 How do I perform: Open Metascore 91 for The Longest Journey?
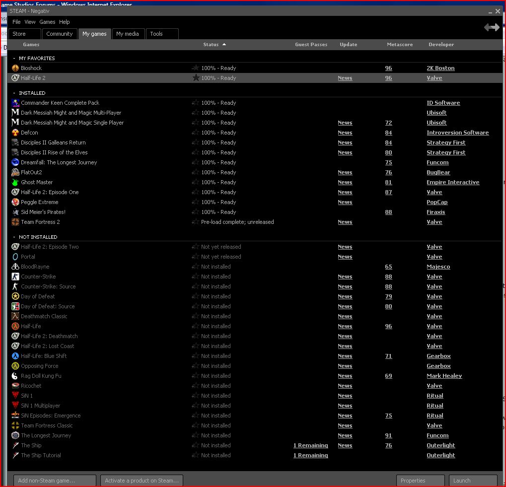pos(388,435)
